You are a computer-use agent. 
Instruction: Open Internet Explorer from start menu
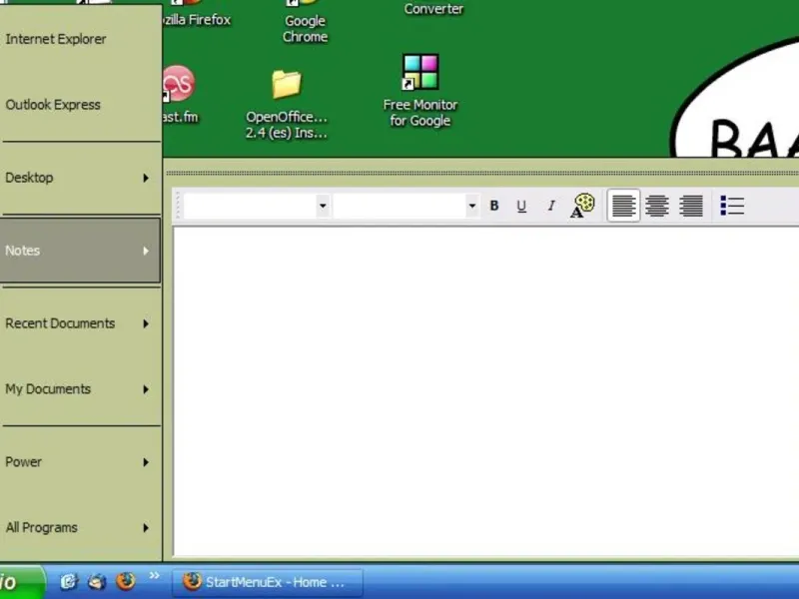[81, 39]
